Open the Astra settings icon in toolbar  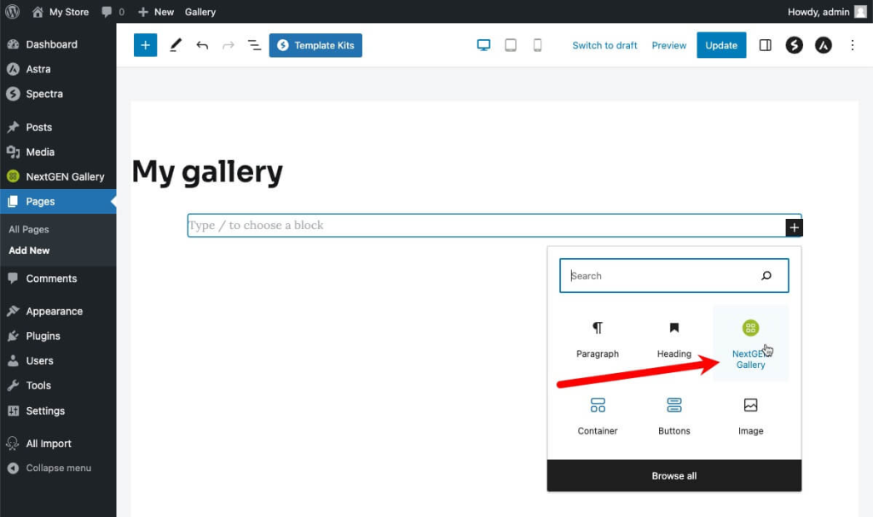[824, 45]
